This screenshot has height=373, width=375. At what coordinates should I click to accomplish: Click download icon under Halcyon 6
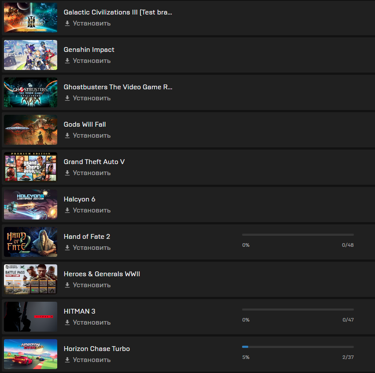coord(67,210)
